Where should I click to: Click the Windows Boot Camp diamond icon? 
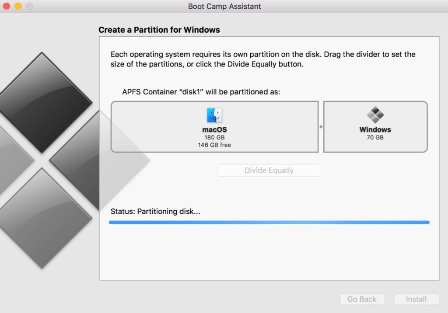click(x=375, y=115)
